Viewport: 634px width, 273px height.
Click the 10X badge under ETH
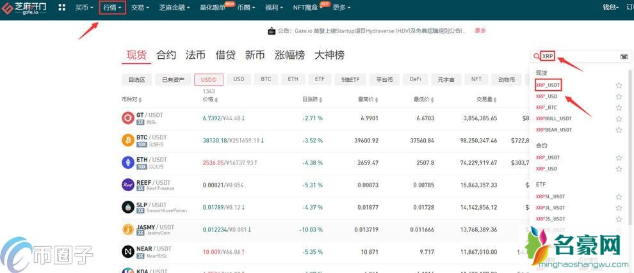click(142, 166)
